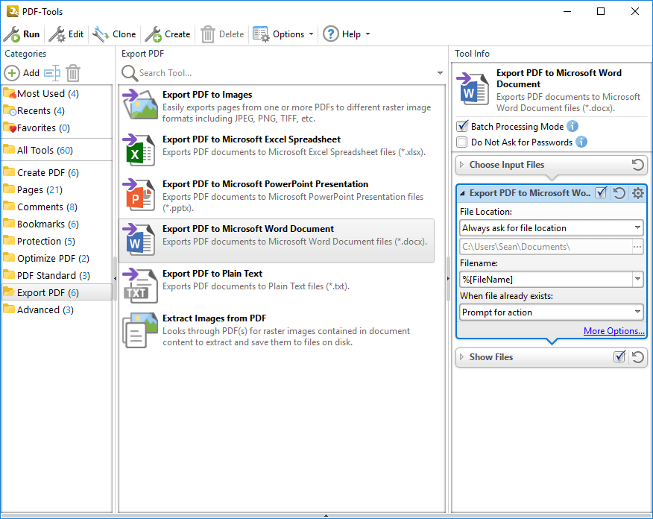Collapse the Categories pane arrow
This screenshot has height=519, width=653.
click(115, 278)
